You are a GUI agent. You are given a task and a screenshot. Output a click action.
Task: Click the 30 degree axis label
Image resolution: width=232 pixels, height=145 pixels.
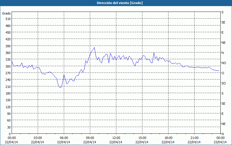pos(9,127)
